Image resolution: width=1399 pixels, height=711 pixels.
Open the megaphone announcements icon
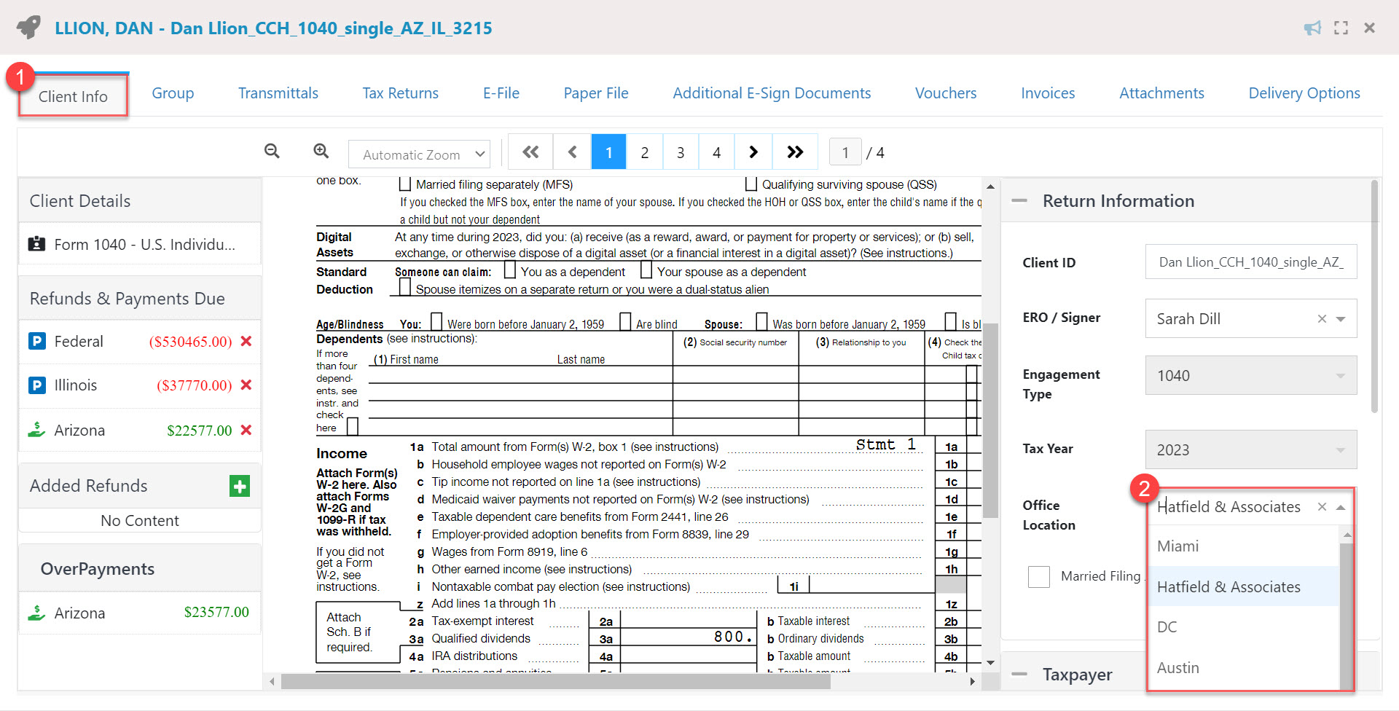[x=1312, y=28]
